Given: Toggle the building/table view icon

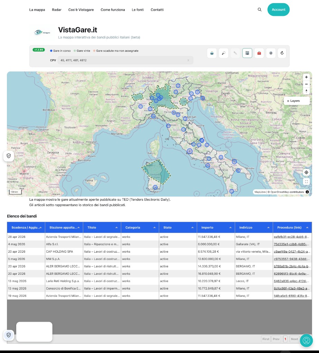Looking at the screenshot, I should point(247,53).
